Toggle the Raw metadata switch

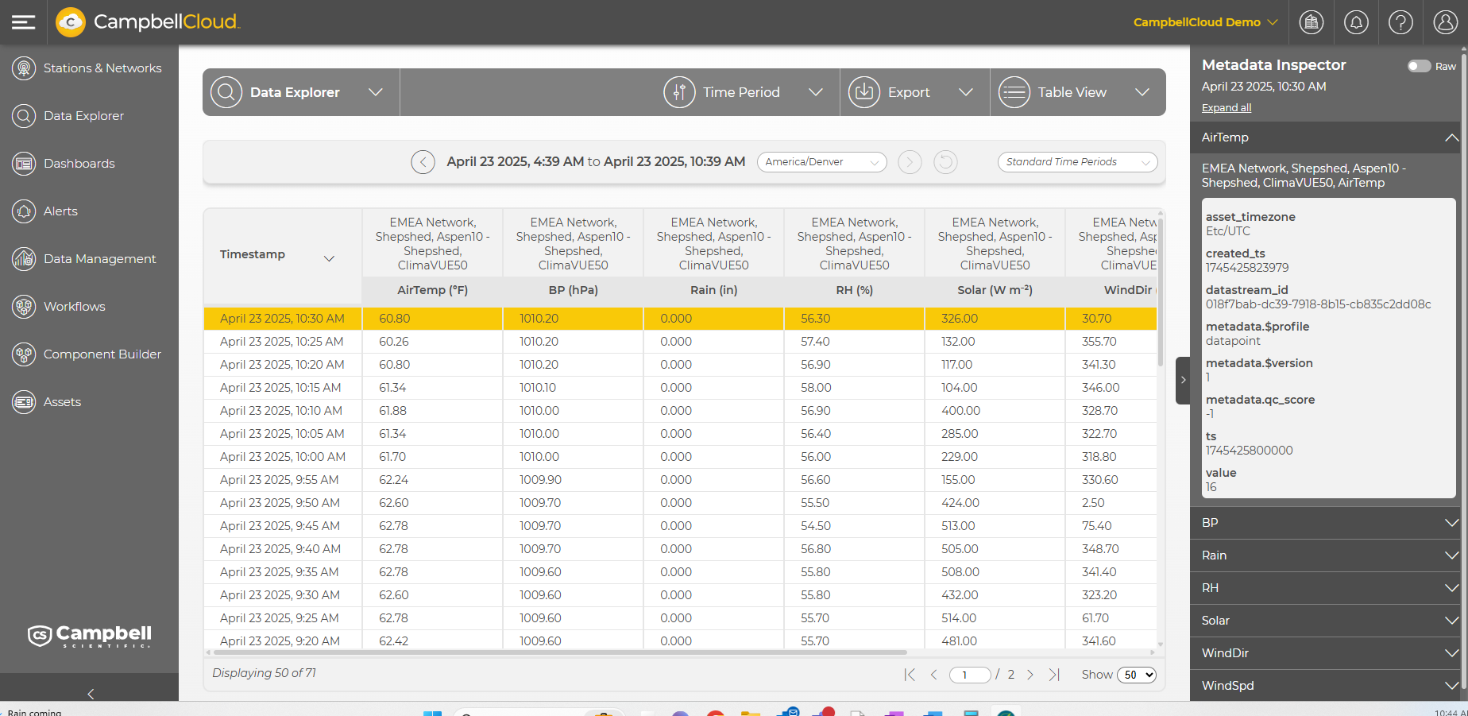tap(1419, 66)
